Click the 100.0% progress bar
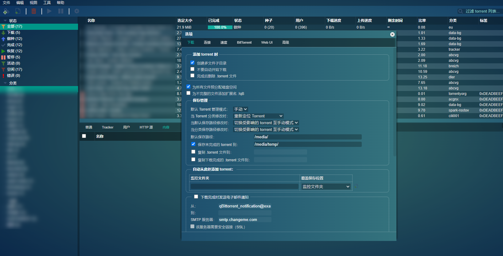The image size is (503, 256). tap(220, 27)
